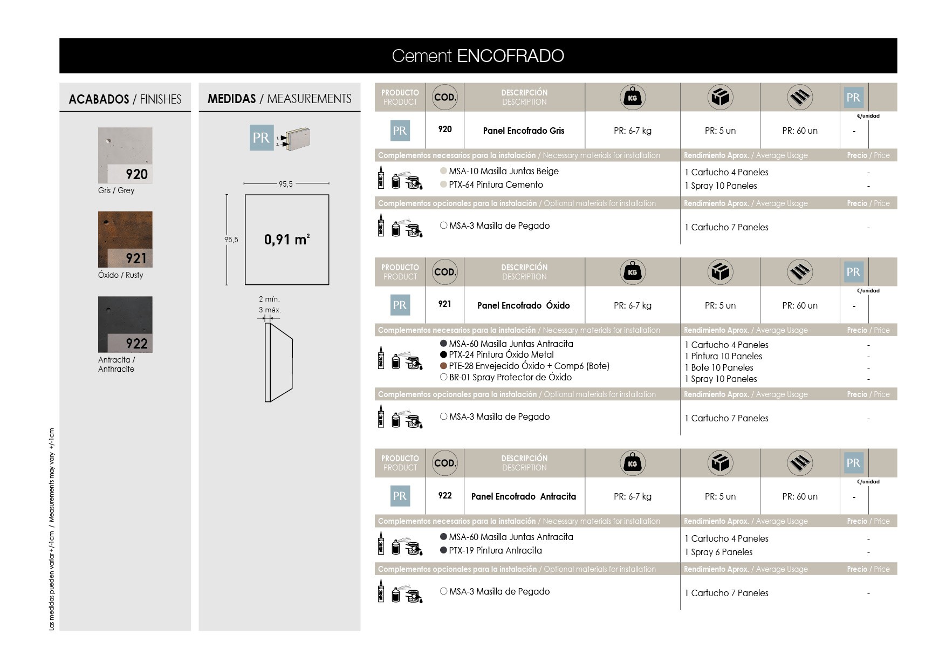Viewport: 946px width, 669px height.
Task: Click the 1 Pintura 10 Paneles usage text
Action: point(723,356)
